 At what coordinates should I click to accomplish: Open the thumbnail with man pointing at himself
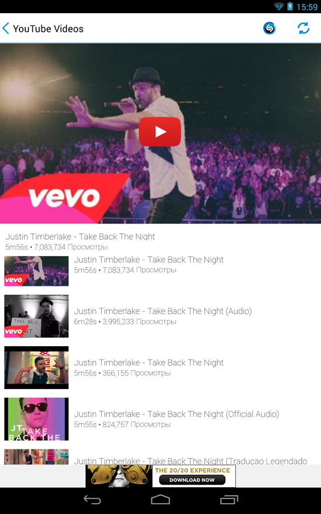[37, 367]
